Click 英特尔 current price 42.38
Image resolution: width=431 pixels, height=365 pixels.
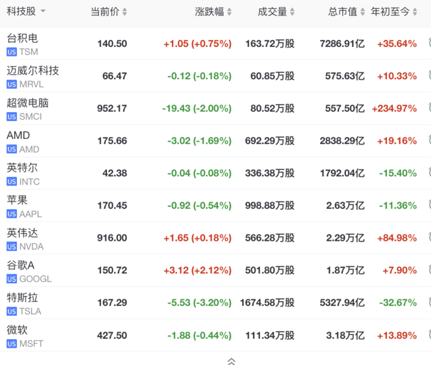(114, 173)
